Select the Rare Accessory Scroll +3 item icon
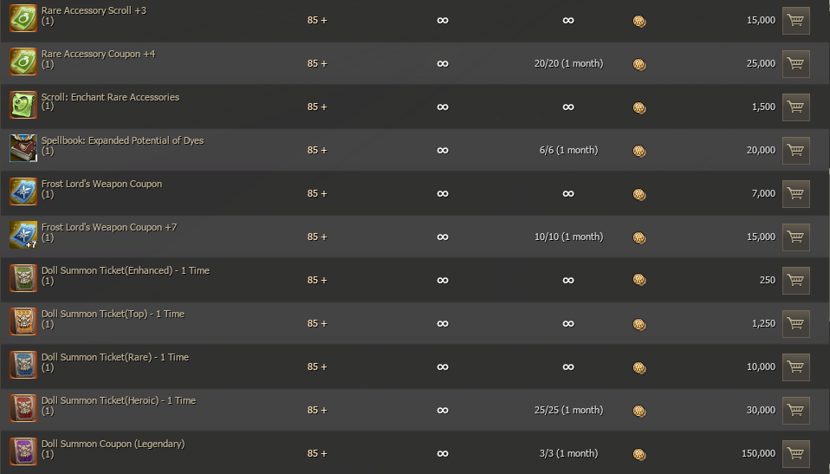 23,19
